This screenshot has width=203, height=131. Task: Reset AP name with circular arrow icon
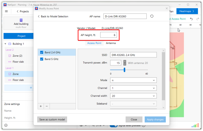coord(152,16)
